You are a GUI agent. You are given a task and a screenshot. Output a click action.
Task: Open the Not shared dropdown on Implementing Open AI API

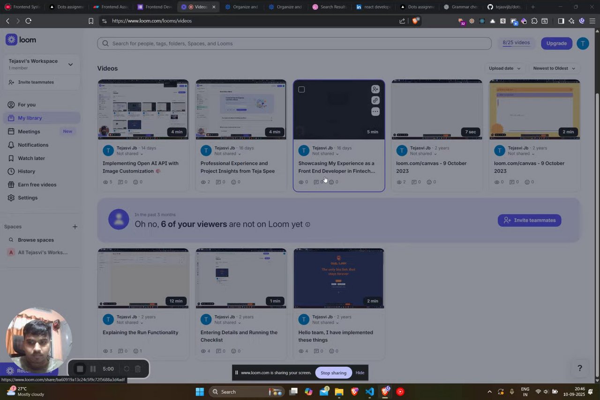(130, 154)
